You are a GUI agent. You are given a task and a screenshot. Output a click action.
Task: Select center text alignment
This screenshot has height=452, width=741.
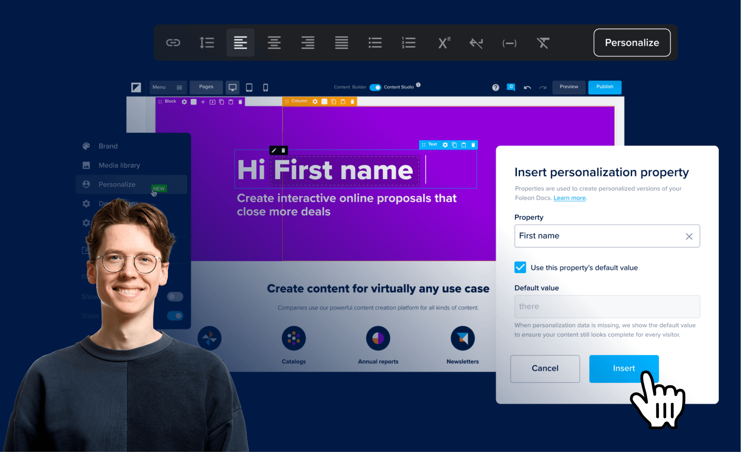point(274,43)
